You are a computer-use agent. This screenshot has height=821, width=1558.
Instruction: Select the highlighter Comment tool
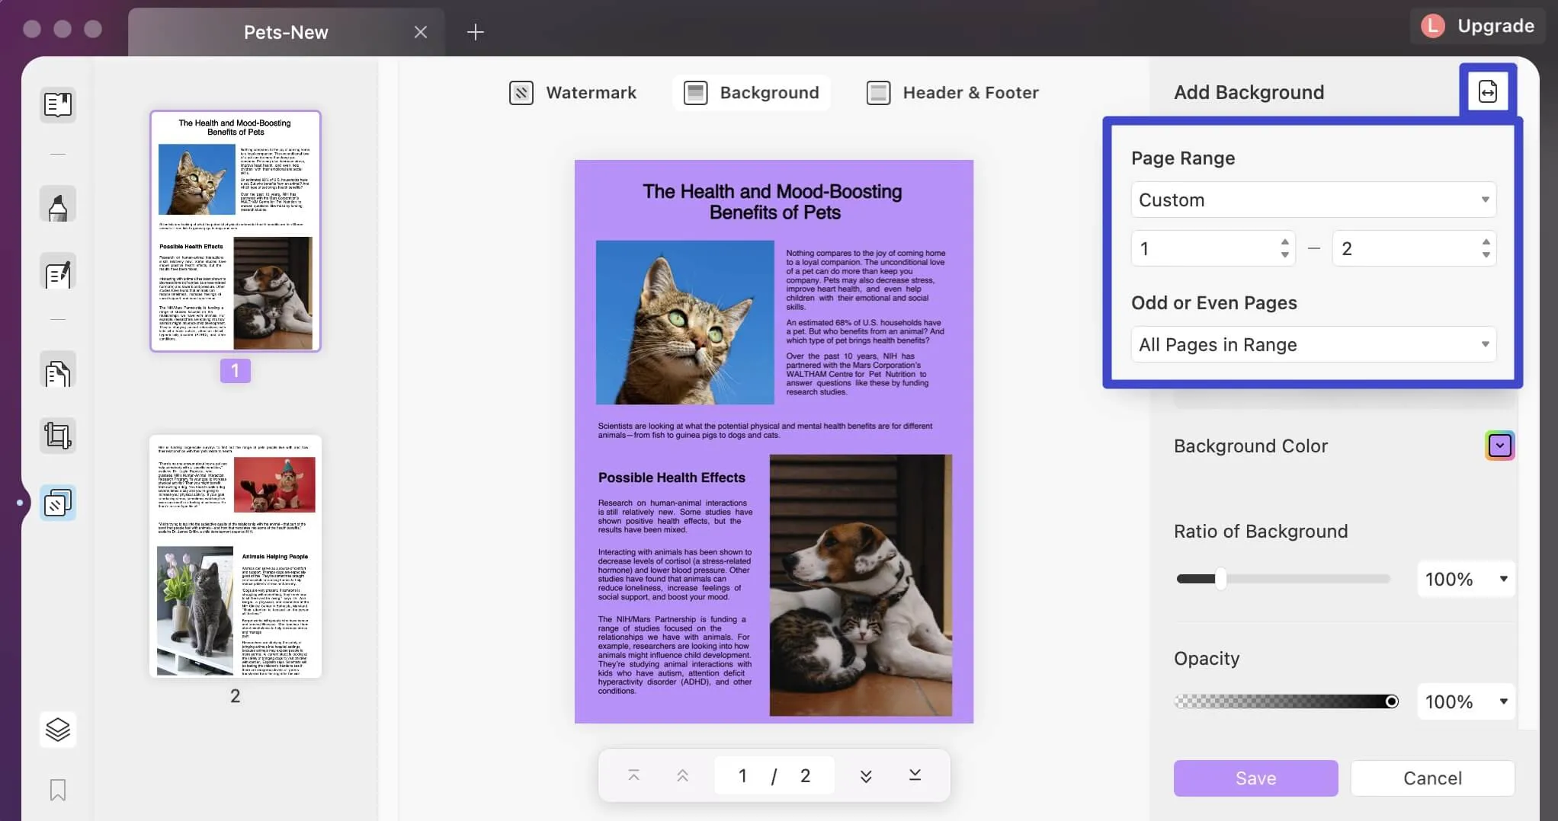58,205
